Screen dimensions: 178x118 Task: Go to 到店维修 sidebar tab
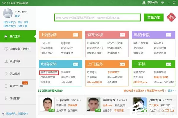pos(18,74)
